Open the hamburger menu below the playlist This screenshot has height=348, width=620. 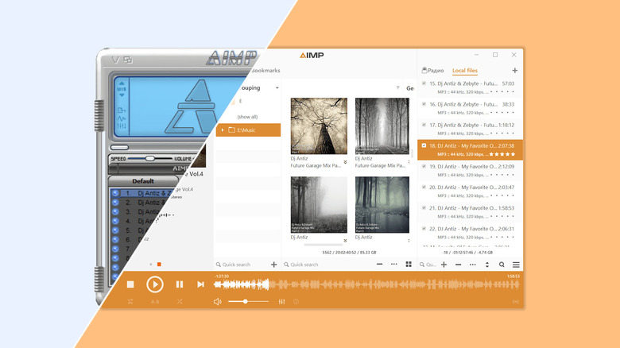point(516,265)
